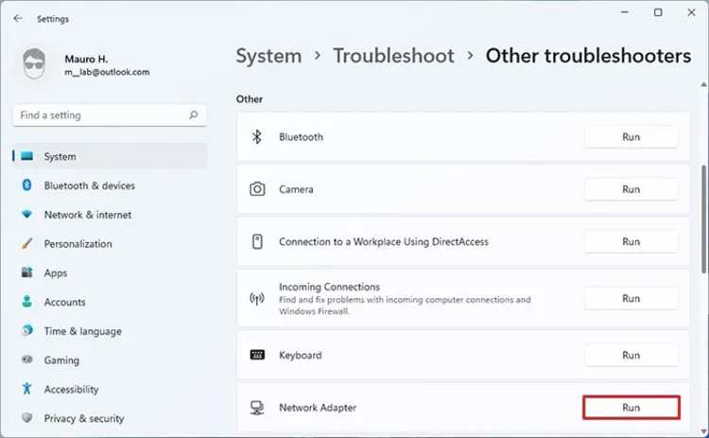The height and width of the screenshot is (438, 709).
Task: Click the scrollbar down arrow
Action: [703, 430]
